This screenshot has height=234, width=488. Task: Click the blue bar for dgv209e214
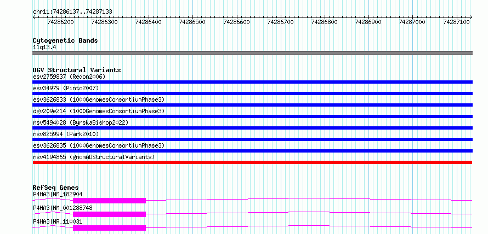pos(252,116)
